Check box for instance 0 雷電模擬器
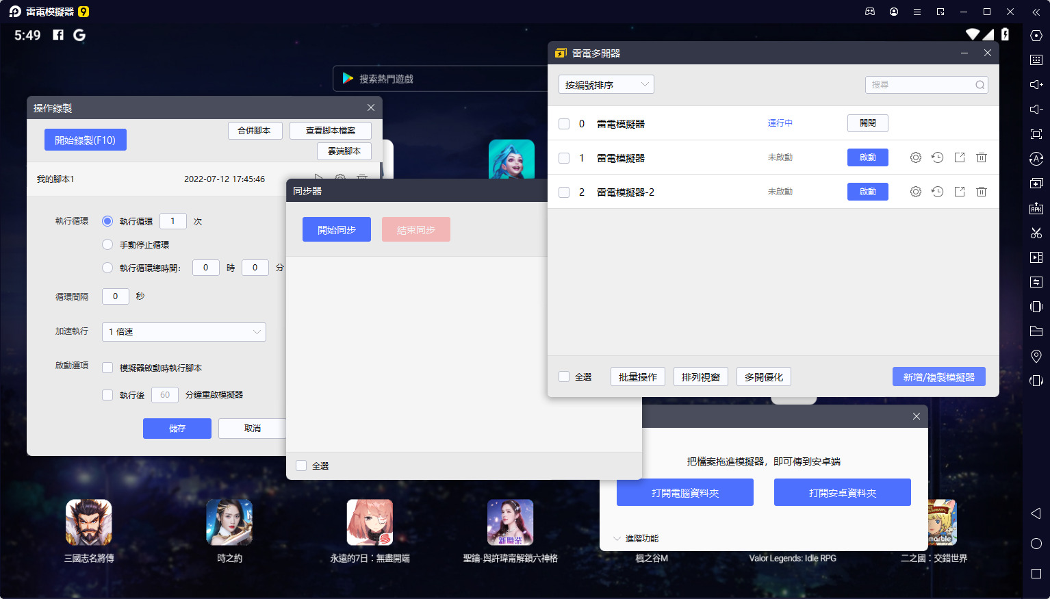The height and width of the screenshot is (599, 1050). (x=564, y=124)
